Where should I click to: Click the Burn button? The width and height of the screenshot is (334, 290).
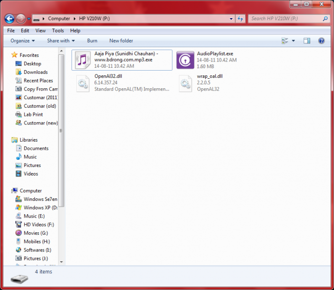pos(92,41)
